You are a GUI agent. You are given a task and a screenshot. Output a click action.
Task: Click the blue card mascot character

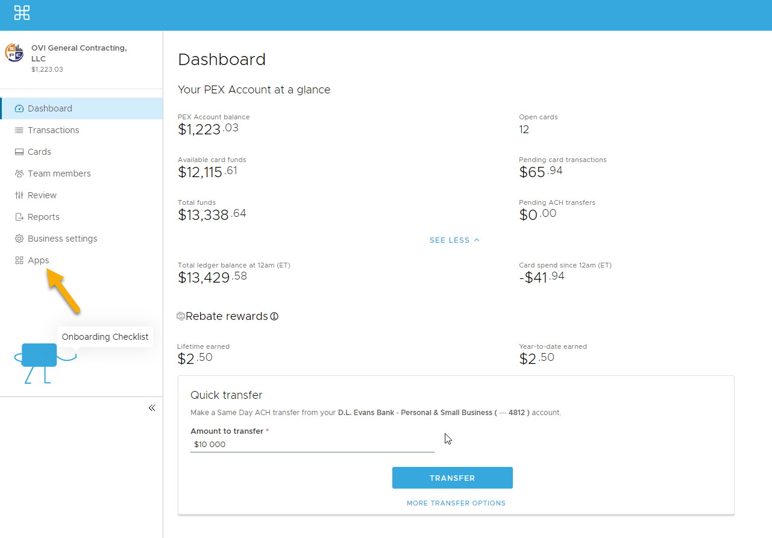[39, 357]
